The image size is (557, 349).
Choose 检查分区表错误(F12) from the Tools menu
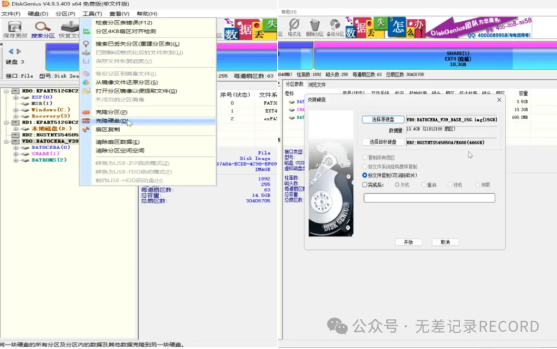click(x=123, y=22)
